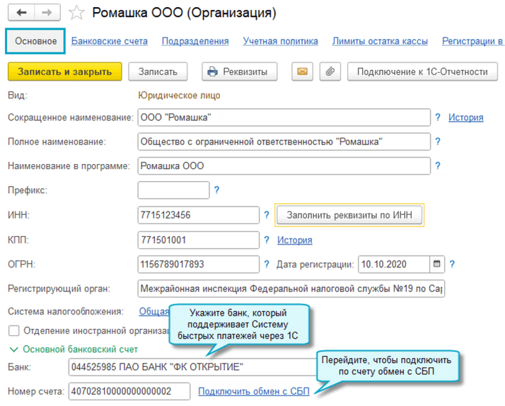The height and width of the screenshot is (406, 505).
Task: Open Лимиты остатка кассы tab
Action: tap(380, 41)
